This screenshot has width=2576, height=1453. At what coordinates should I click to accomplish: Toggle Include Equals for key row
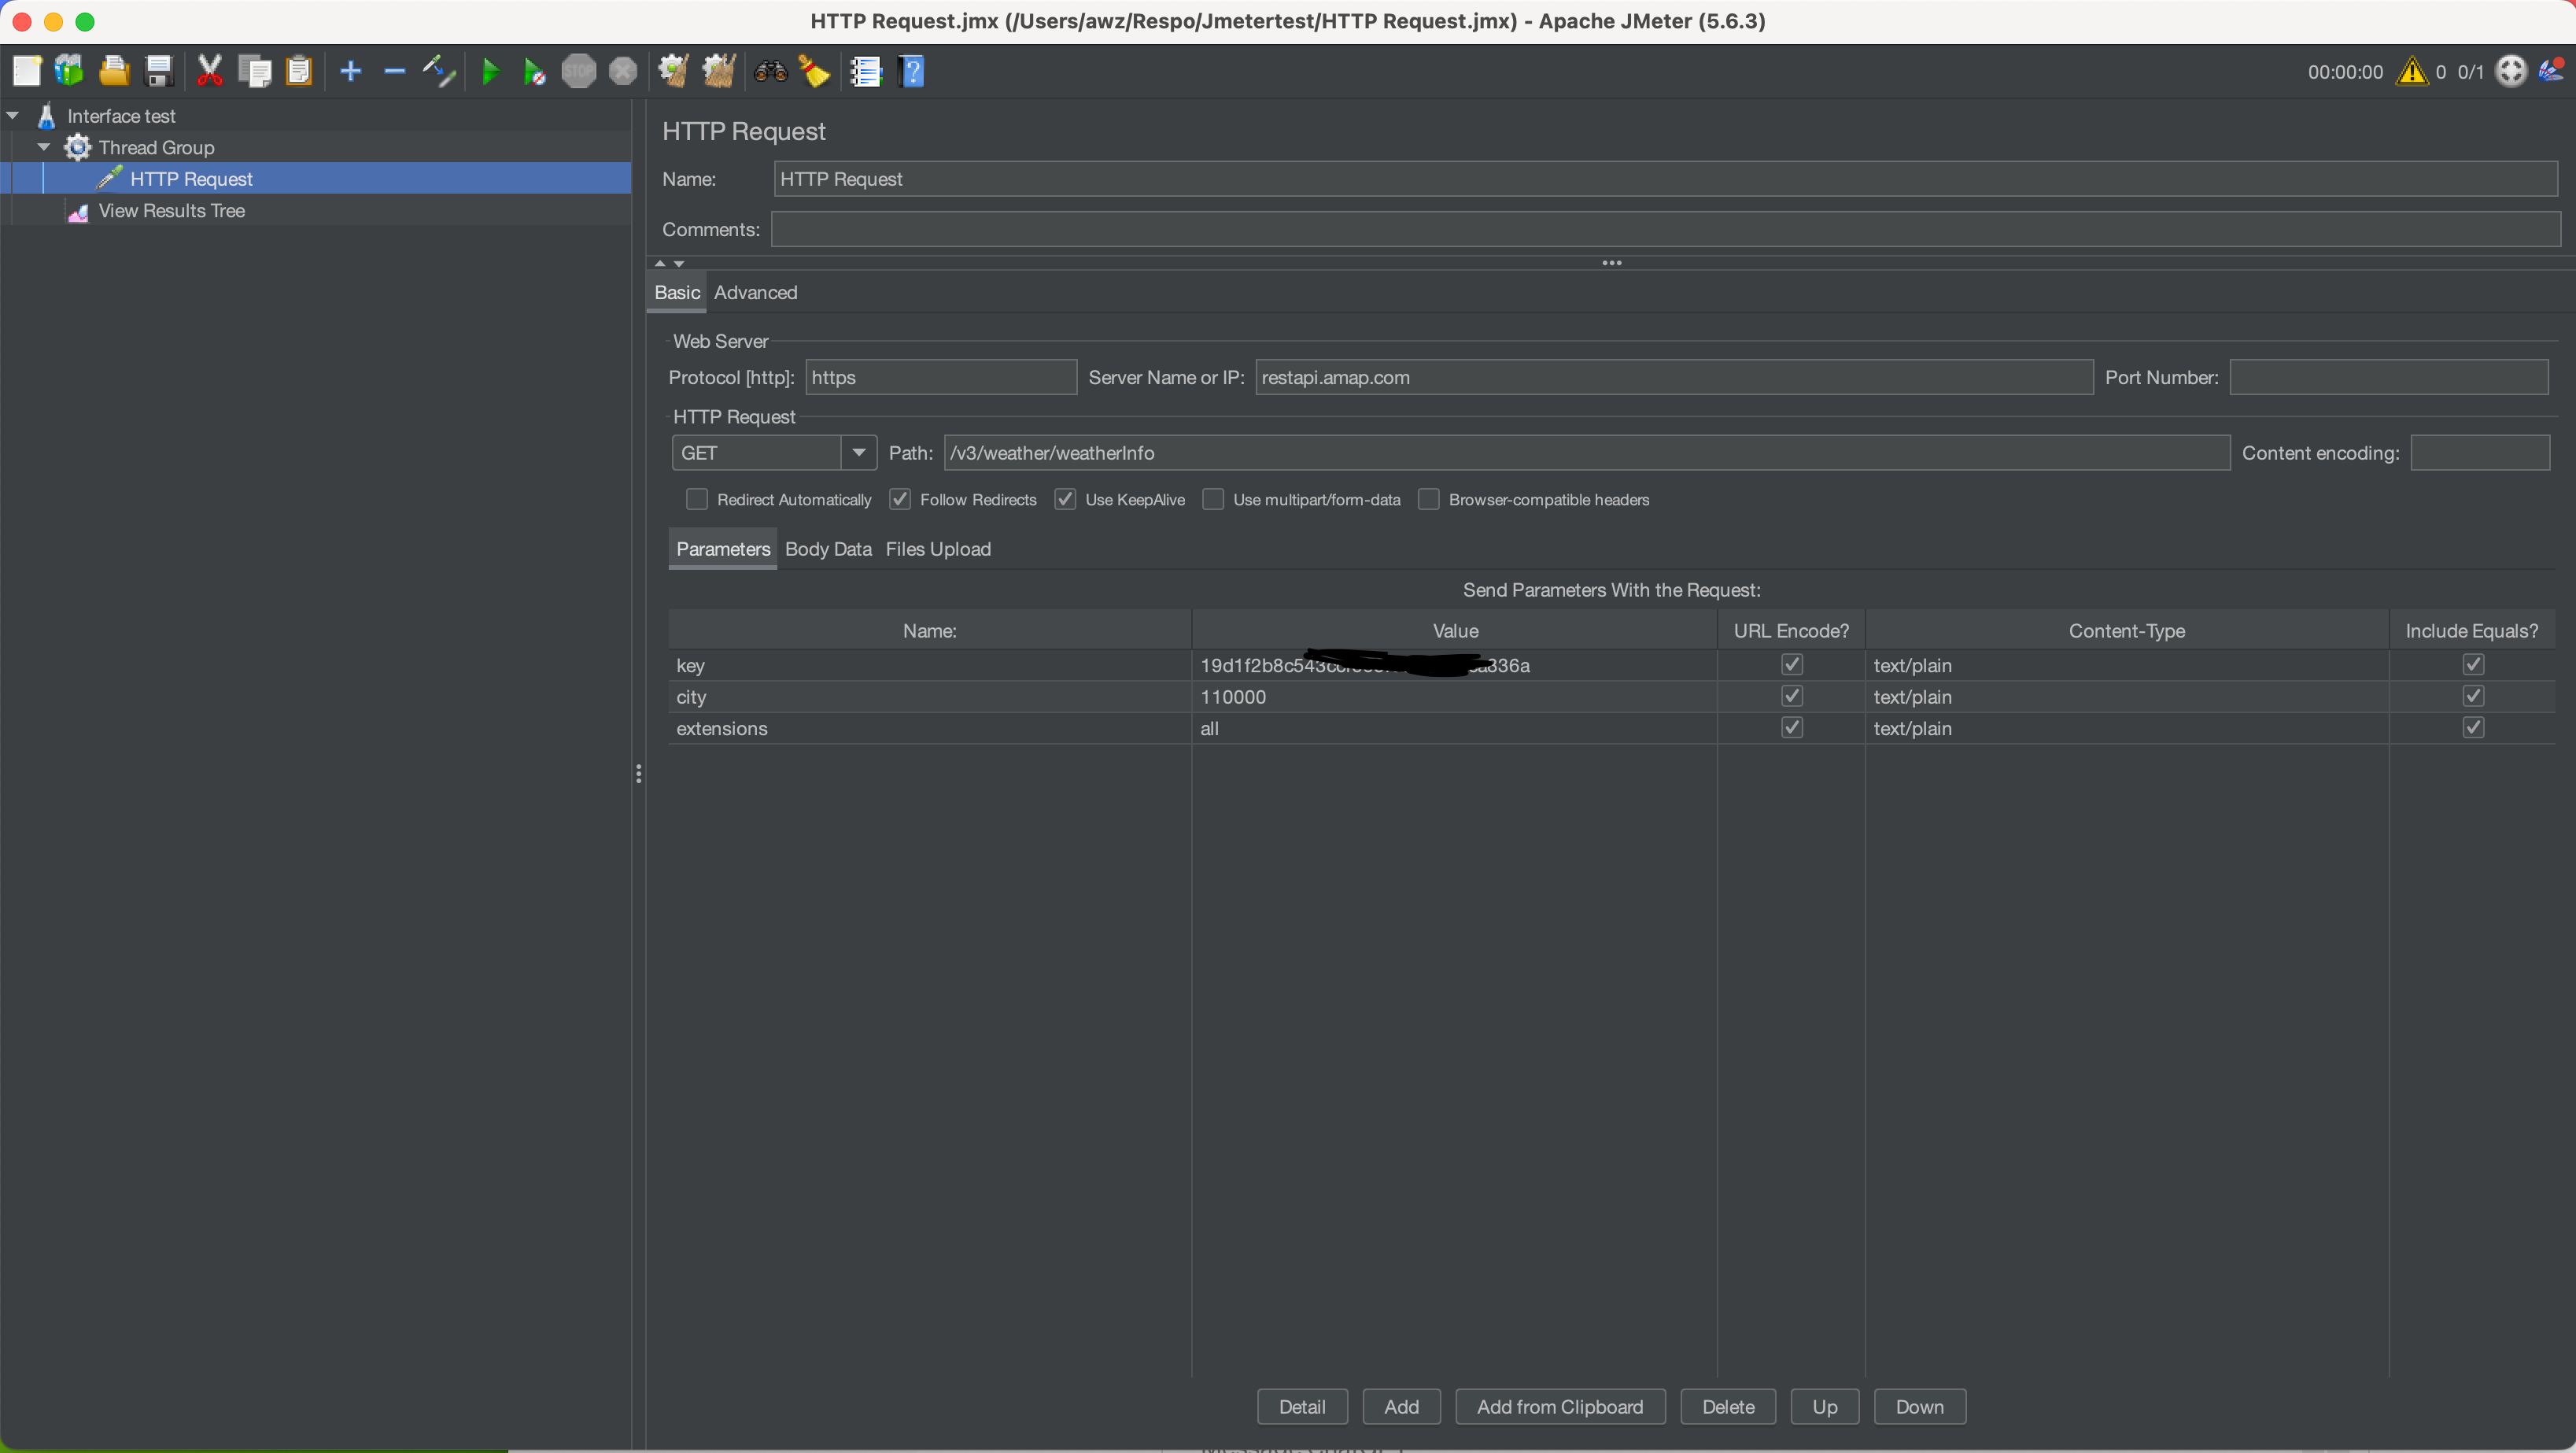[2473, 664]
